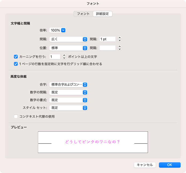Click the empty 位置 spacing field
The height and width of the screenshot is (173, 186).
107,48
